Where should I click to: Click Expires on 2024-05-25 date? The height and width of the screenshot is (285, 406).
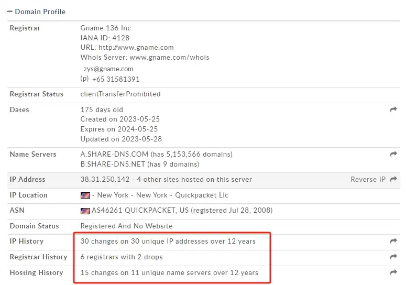click(x=119, y=129)
